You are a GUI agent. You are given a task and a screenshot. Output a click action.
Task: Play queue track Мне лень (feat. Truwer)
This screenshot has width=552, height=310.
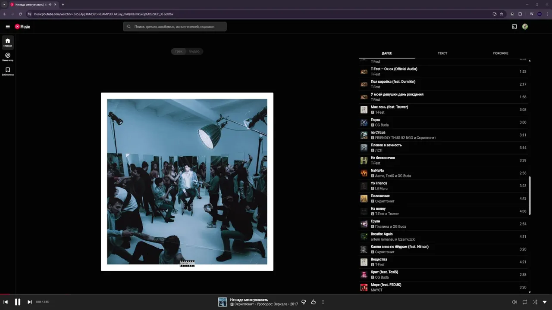pos(444,110)
